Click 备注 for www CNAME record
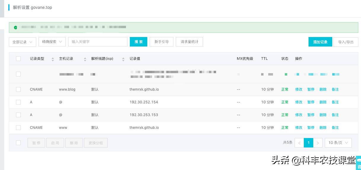 point(335,128)
